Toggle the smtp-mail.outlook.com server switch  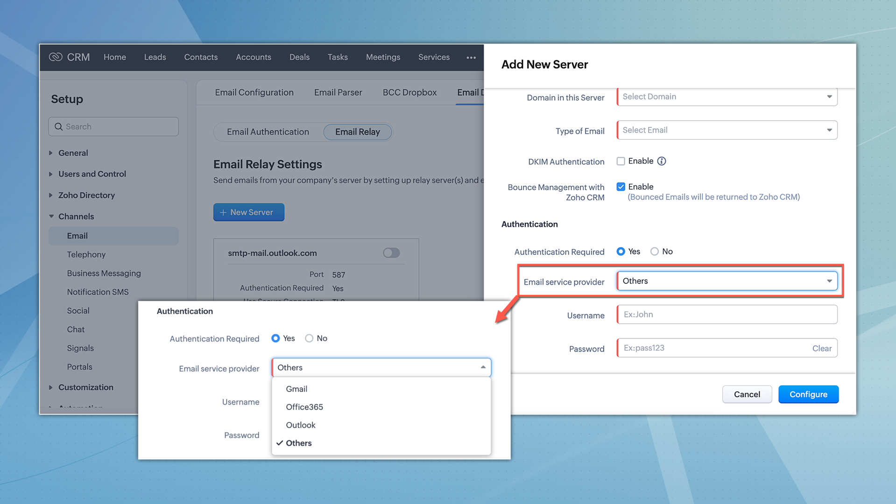pos(391,253)
